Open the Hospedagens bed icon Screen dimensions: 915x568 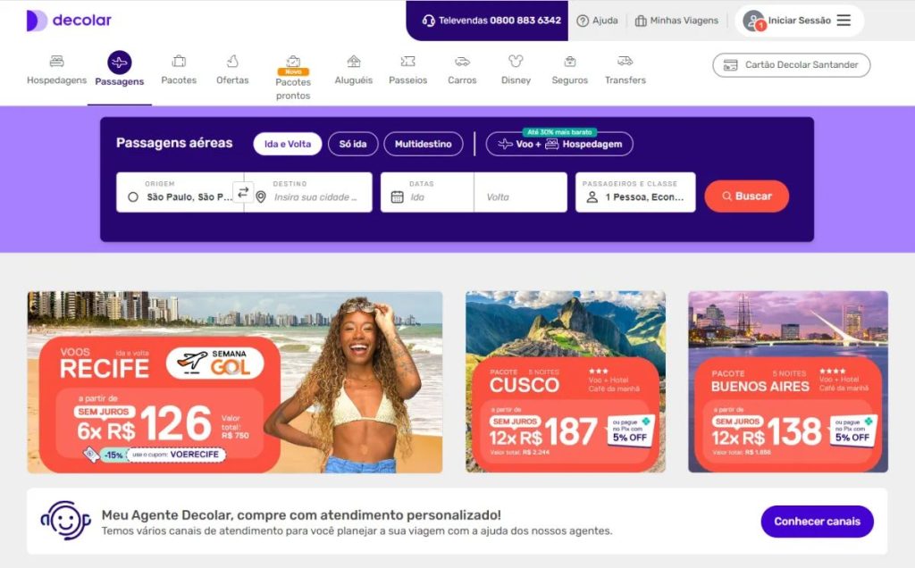56,61
